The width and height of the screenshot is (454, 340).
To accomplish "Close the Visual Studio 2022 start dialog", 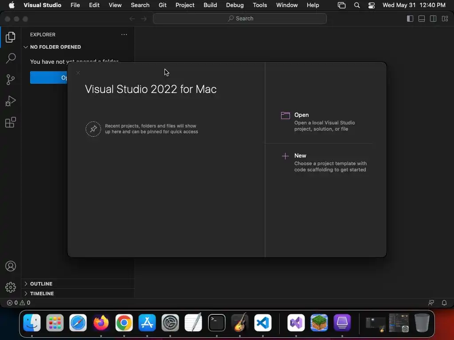I will (78, 73).
